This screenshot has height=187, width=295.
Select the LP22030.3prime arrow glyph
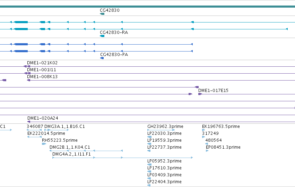coord(149,137)
